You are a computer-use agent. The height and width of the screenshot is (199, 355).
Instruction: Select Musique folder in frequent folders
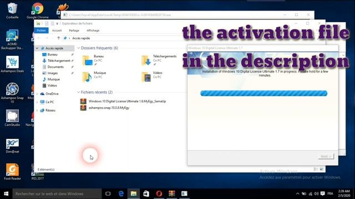point(94,77)
